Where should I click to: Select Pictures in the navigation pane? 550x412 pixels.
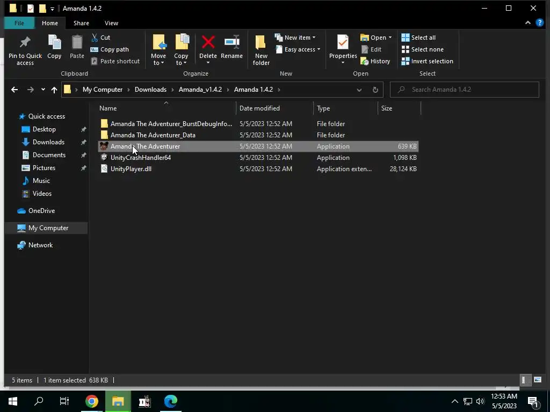[44, 168]
